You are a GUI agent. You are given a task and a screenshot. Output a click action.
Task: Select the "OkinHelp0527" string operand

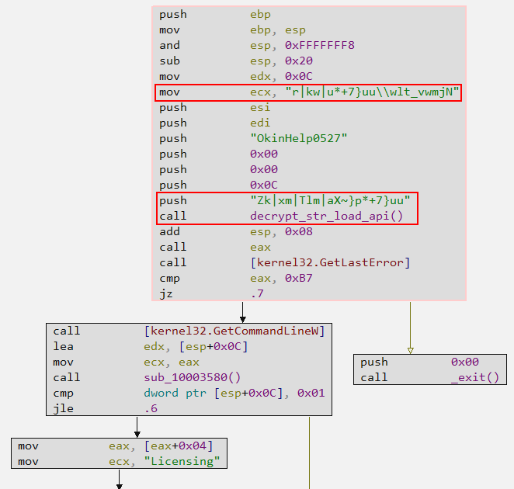click(298, 138)
